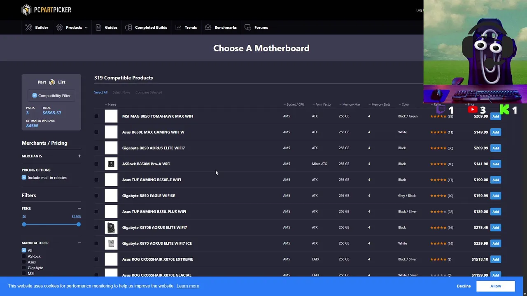Click ASRock B850M Pro-A WiFi thumbnail
This screenshot has width=527, height=296.
(111, 164)
